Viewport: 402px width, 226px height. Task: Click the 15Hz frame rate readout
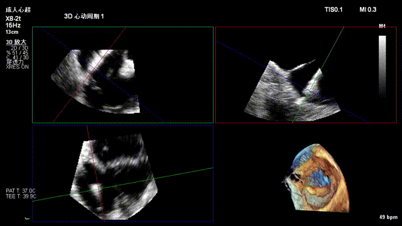point(13,25)
